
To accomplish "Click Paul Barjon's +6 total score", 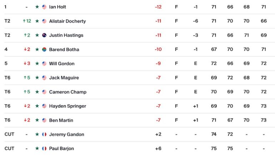I will 158,149.
